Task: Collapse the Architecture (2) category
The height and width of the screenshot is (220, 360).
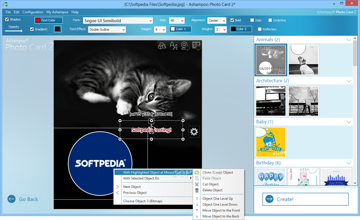Action: [x=349, y=81]
